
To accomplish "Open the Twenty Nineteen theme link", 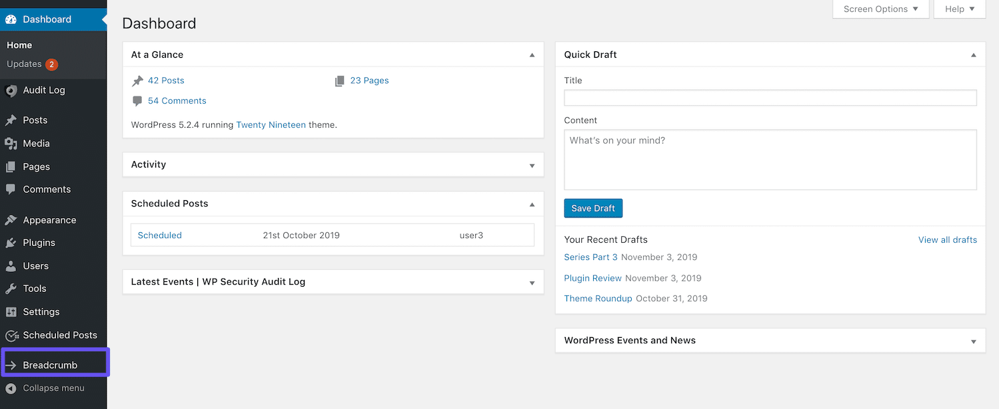I will click(x=271, y=124).
